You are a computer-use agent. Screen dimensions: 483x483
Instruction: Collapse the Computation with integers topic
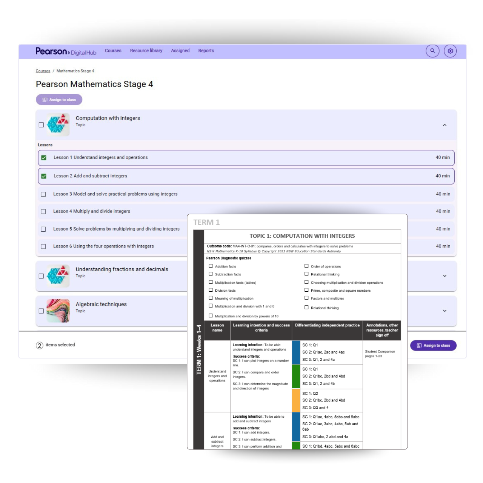(445, 125)
